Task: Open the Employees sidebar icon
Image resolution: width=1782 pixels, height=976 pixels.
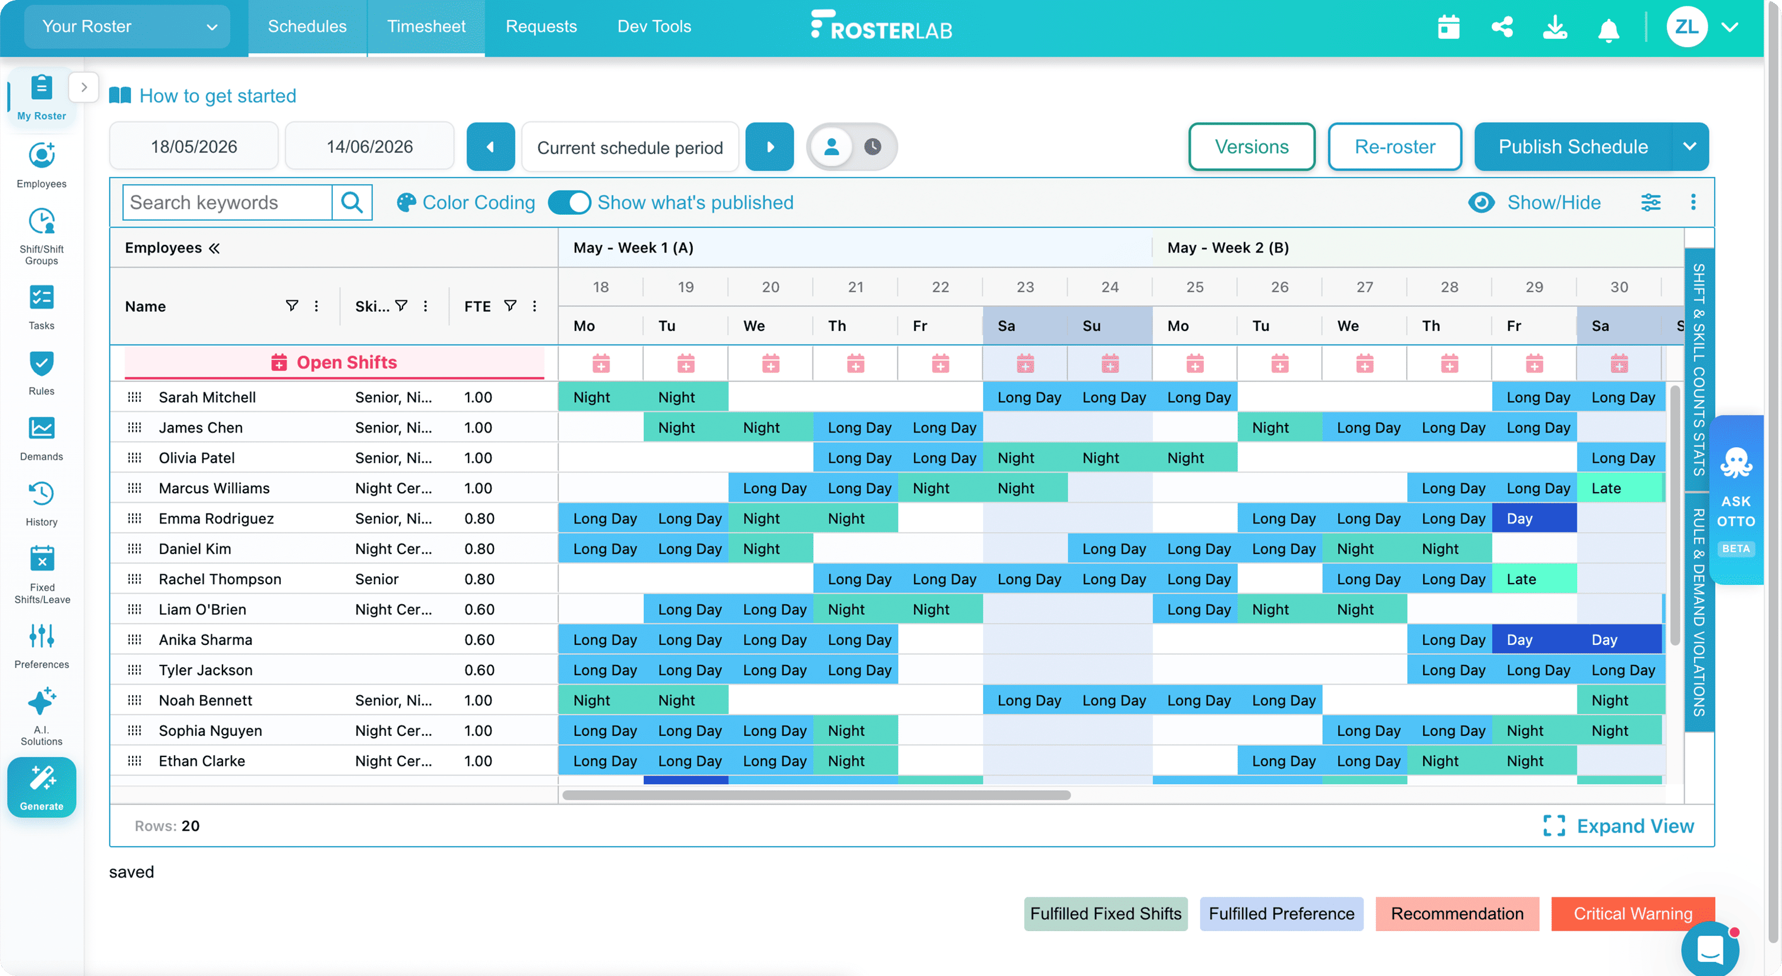Action: [41, 165]
